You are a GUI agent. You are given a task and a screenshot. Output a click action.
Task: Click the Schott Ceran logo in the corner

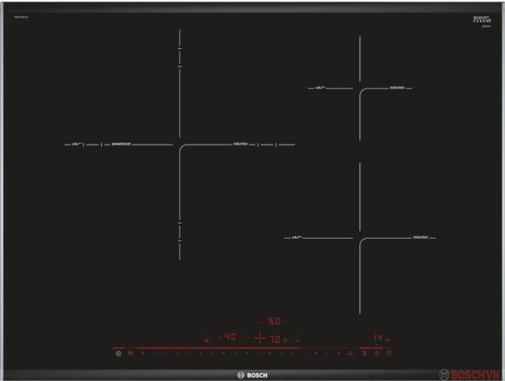(x=482, y=21)
